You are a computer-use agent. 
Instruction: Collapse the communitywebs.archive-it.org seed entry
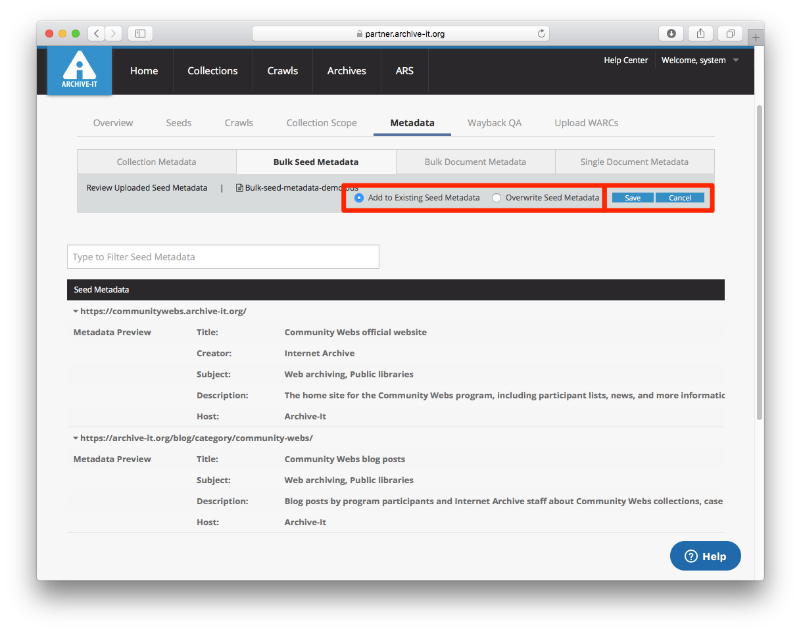click(76, 312)
